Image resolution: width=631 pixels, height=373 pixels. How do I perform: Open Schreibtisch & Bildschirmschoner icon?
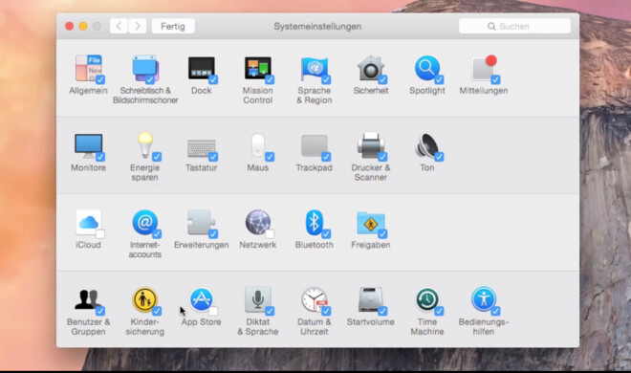click(x=145, y=69)
